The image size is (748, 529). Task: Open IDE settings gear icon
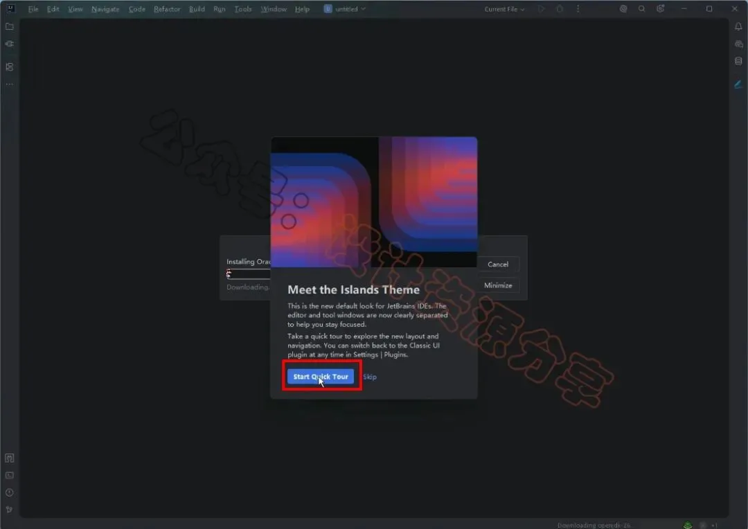tap(660, 8)
